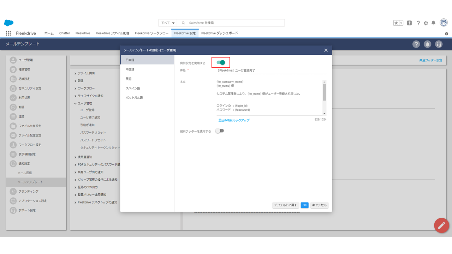452x254 pixels.
Task: Open the Salesforce App Launcher grid
Action: point(8,33)
